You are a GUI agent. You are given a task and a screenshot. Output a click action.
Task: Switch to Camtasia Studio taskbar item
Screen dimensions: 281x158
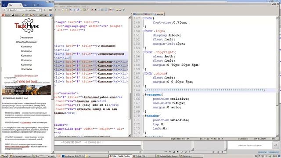168,156
